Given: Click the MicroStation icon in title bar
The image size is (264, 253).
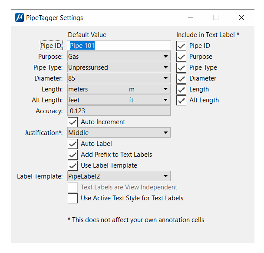Looking at the screenshot, I should pos(20,17).
